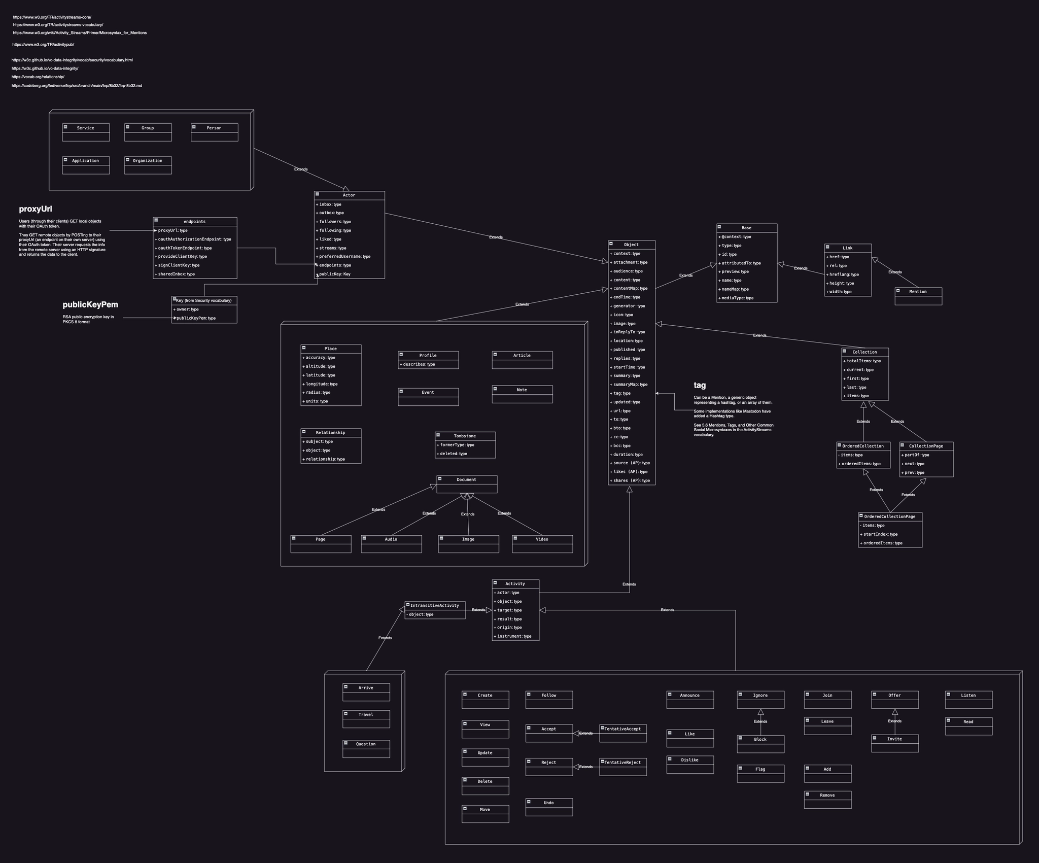Select the Remove activity class
This screenshot has height=863, width=1039.
(x=828, y=800)
